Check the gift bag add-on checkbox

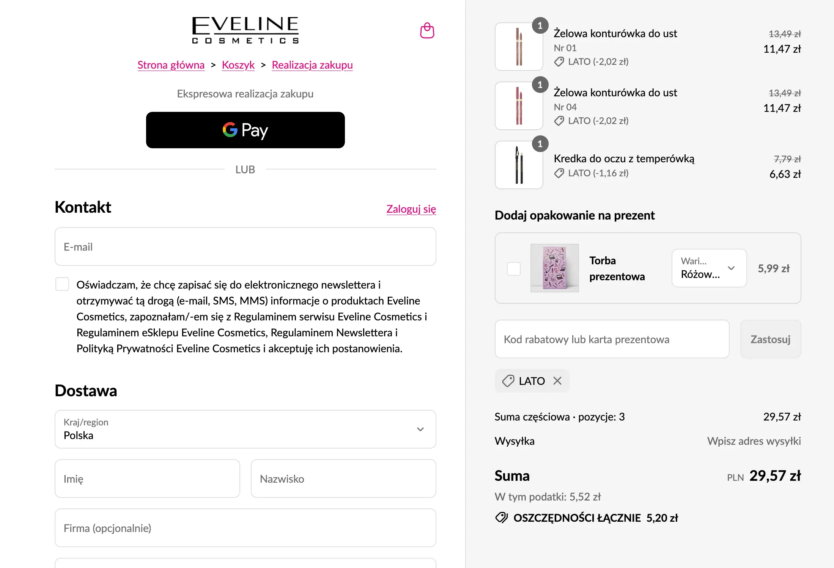(514, 268)
